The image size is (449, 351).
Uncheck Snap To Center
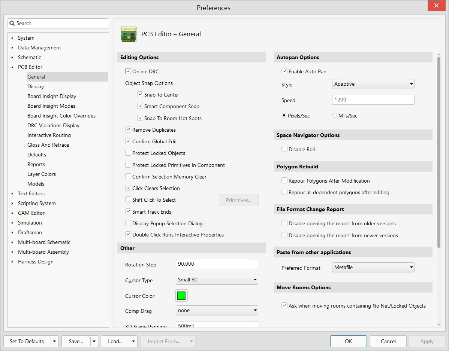[x=140, y=94]
